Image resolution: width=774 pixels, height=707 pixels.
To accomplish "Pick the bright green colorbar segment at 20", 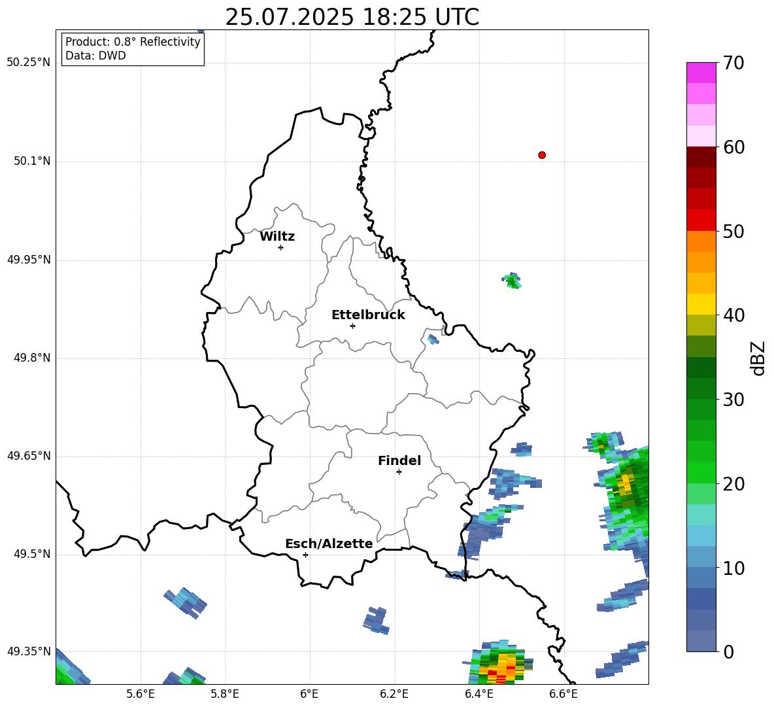I will pyautogui.click(x=701, y=472).
